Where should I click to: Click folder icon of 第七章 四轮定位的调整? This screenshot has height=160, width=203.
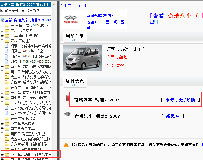pyautogui.click(x=7, y=98)
